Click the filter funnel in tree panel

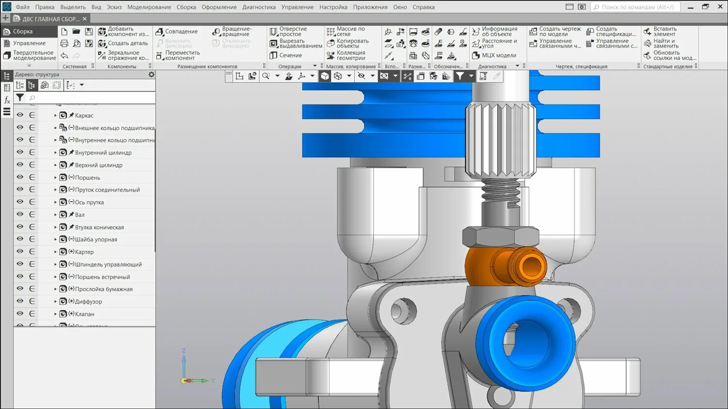(20, 98)
